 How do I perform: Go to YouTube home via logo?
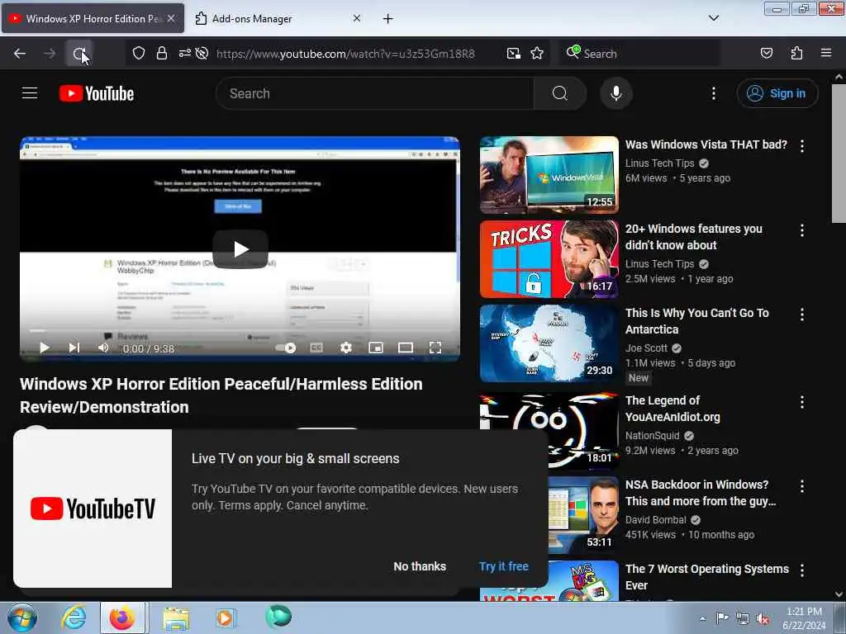(97, 93)
